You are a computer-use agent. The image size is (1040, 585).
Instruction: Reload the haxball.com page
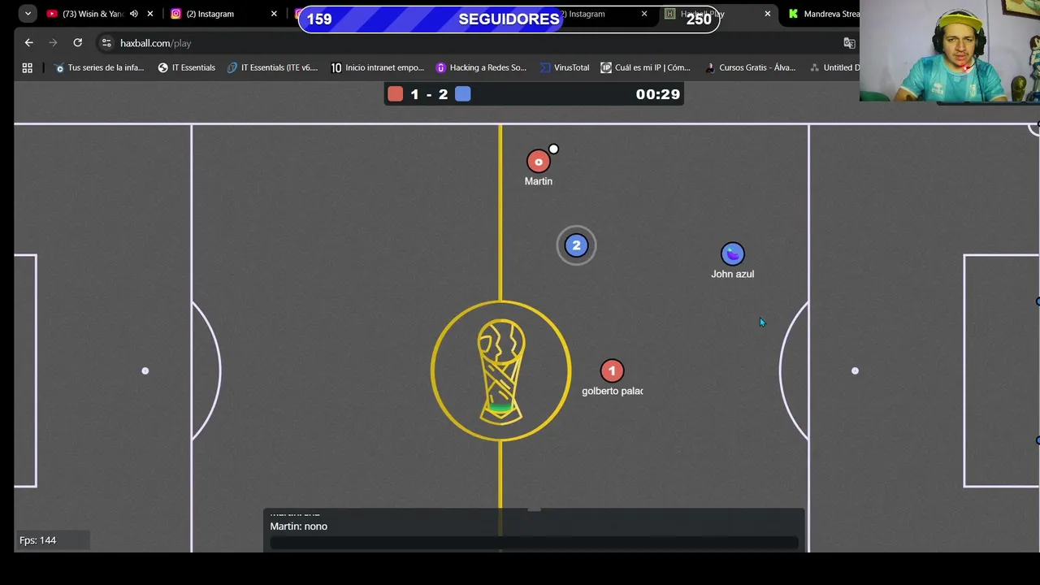(x=77, y=42)
